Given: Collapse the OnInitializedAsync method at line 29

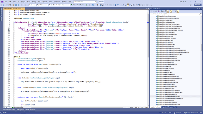Looking at the screenshot, I should 13,64.
